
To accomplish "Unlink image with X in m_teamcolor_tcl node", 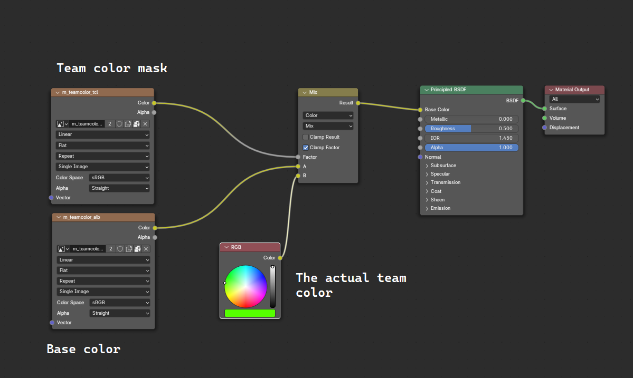I will coord(145,124).
